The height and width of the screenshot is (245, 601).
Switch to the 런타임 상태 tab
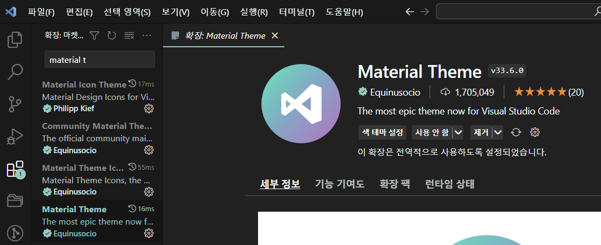(x=449, y=184)
